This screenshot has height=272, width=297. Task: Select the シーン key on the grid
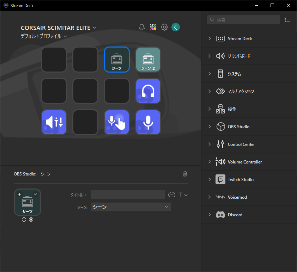(117, 60)
